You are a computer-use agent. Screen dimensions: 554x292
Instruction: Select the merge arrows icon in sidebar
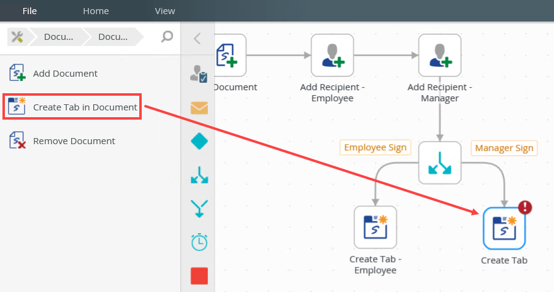point(199,209)
